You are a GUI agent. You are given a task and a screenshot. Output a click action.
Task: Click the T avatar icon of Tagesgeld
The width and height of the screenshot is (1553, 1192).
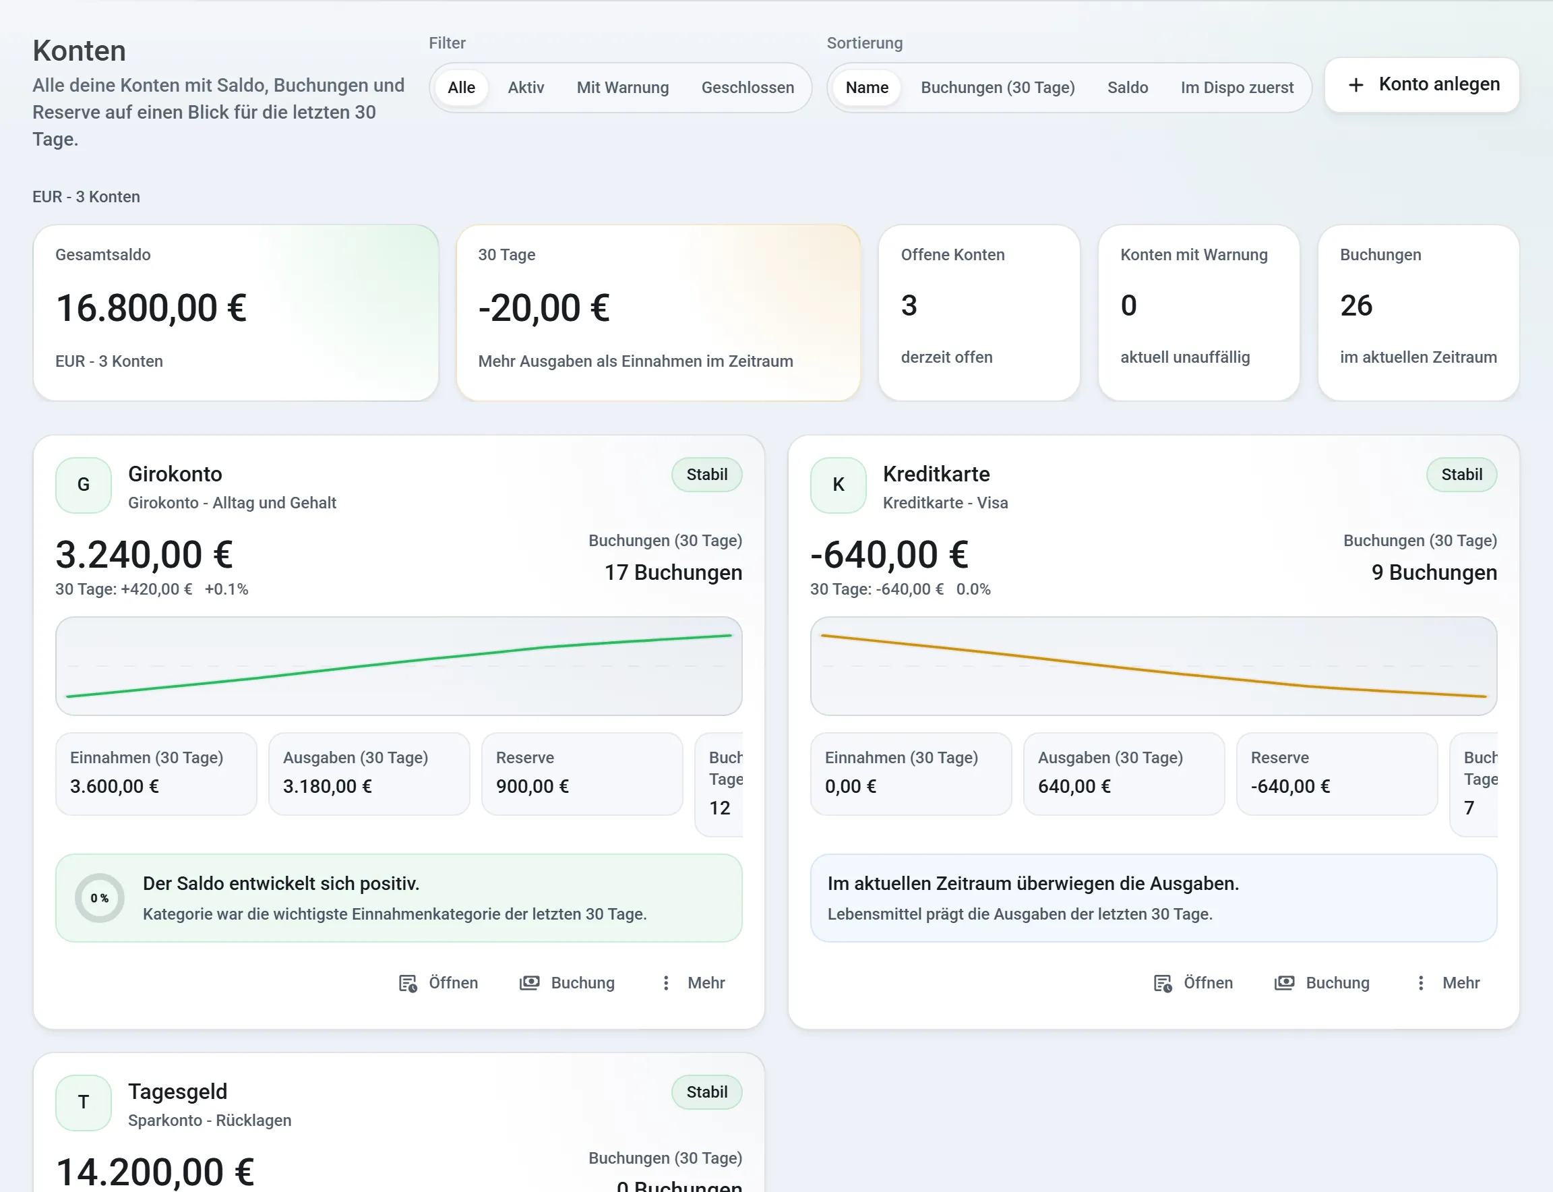point(84,1102)
